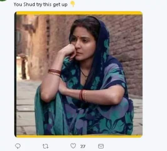This screenshot has width=167, height=151.
Task: Retweet this post using the arrows icon
Action: [x=45, y=146]
